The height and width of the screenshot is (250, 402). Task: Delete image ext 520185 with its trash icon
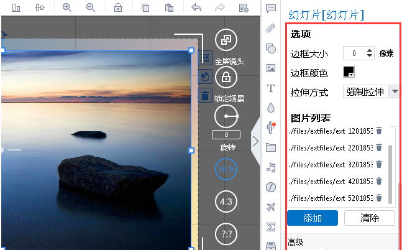click(379, 198)
